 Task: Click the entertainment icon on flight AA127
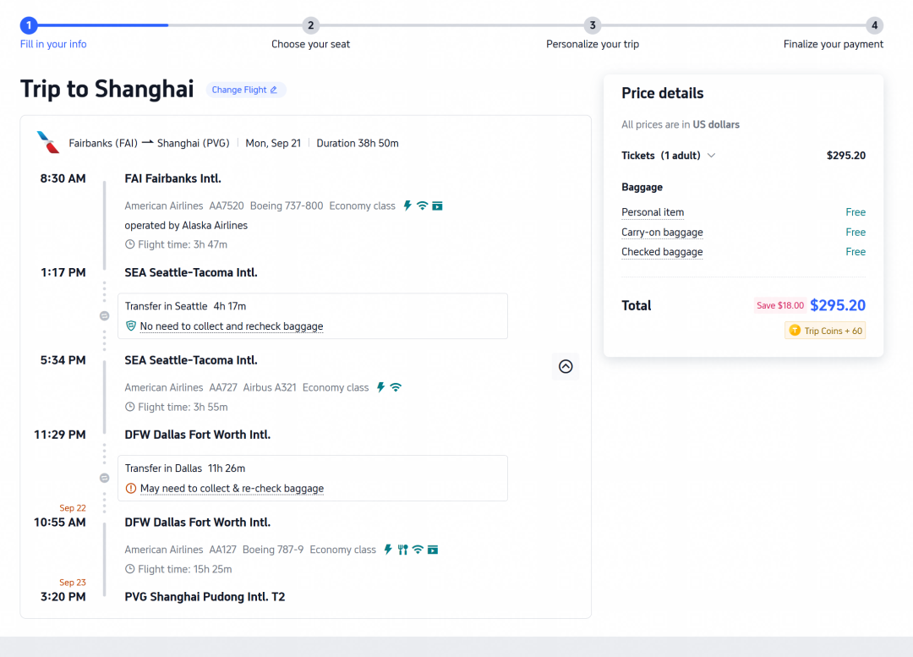(x=433, y=550)
